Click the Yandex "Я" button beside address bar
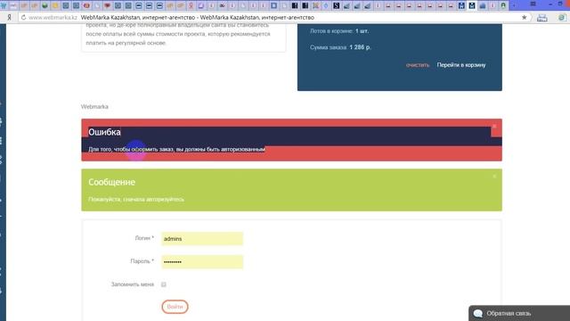Screen dimensions: 570x321 (x=10, y=17)
